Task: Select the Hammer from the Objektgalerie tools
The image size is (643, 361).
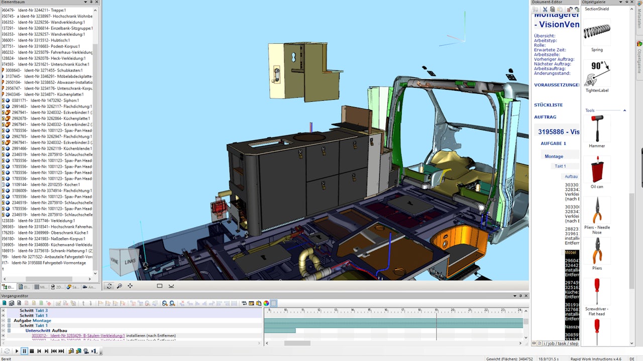Action: click(597, 129)
